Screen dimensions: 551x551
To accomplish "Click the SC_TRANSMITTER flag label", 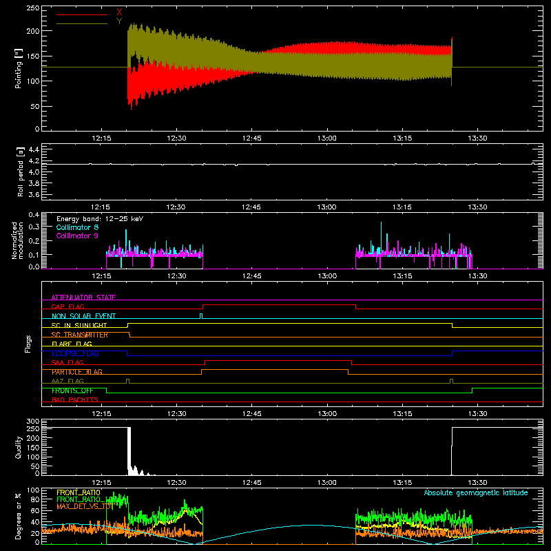I will tap(80, 335).
